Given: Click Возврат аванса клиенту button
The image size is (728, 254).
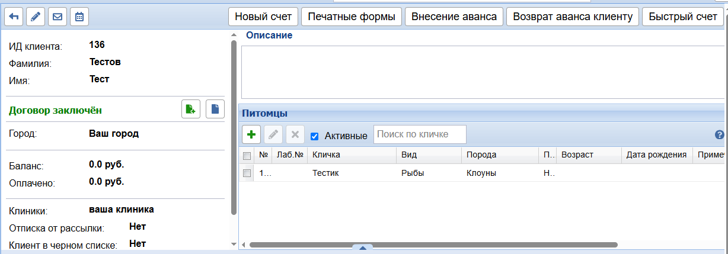Looking at the screenshot, I should [x=573, y=17].
